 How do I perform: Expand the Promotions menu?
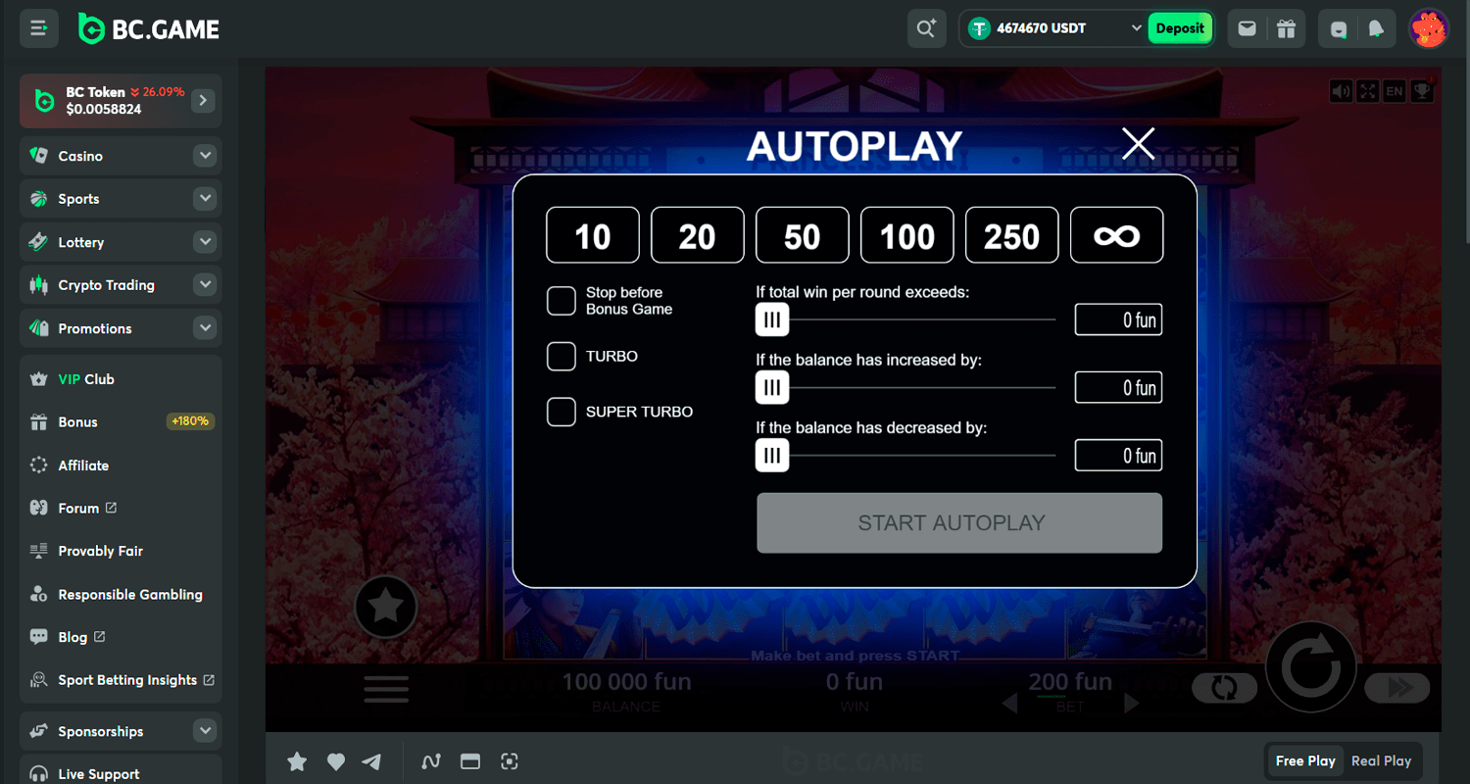point(205,328)
